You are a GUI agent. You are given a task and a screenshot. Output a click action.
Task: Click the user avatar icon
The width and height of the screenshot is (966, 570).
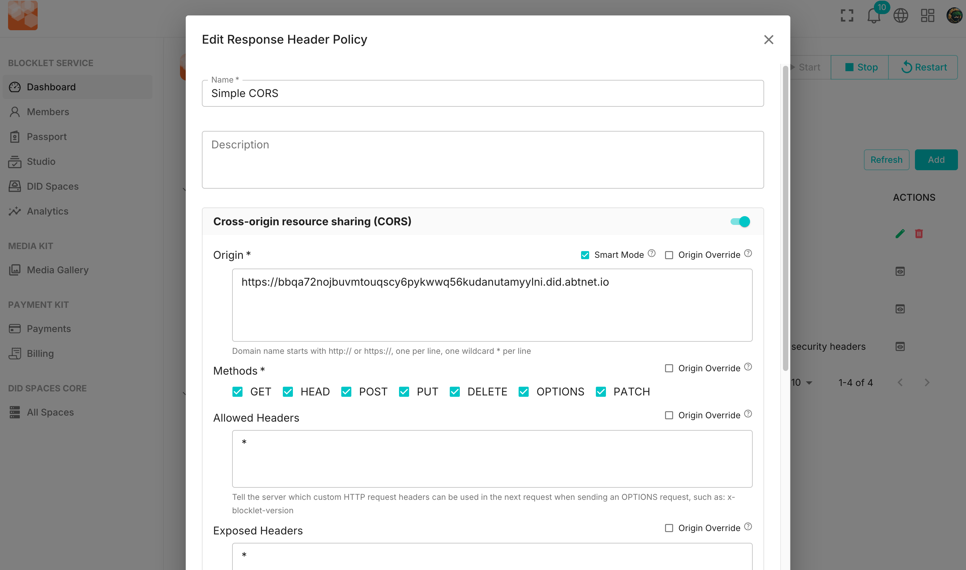pyautogui.click(x=954, y=16)
